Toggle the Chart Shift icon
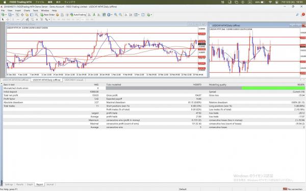Viewport: 306px width, 191px height. (x=131, y=15)
